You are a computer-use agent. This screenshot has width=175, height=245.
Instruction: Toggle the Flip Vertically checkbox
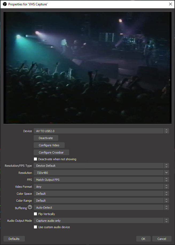pos(36,214)
